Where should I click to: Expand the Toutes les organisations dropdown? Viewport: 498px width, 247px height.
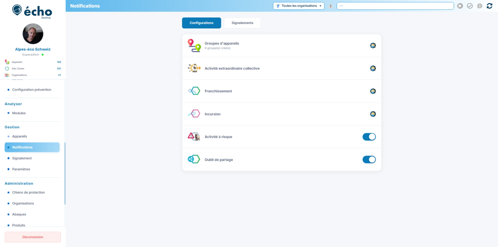pos(298,6)
